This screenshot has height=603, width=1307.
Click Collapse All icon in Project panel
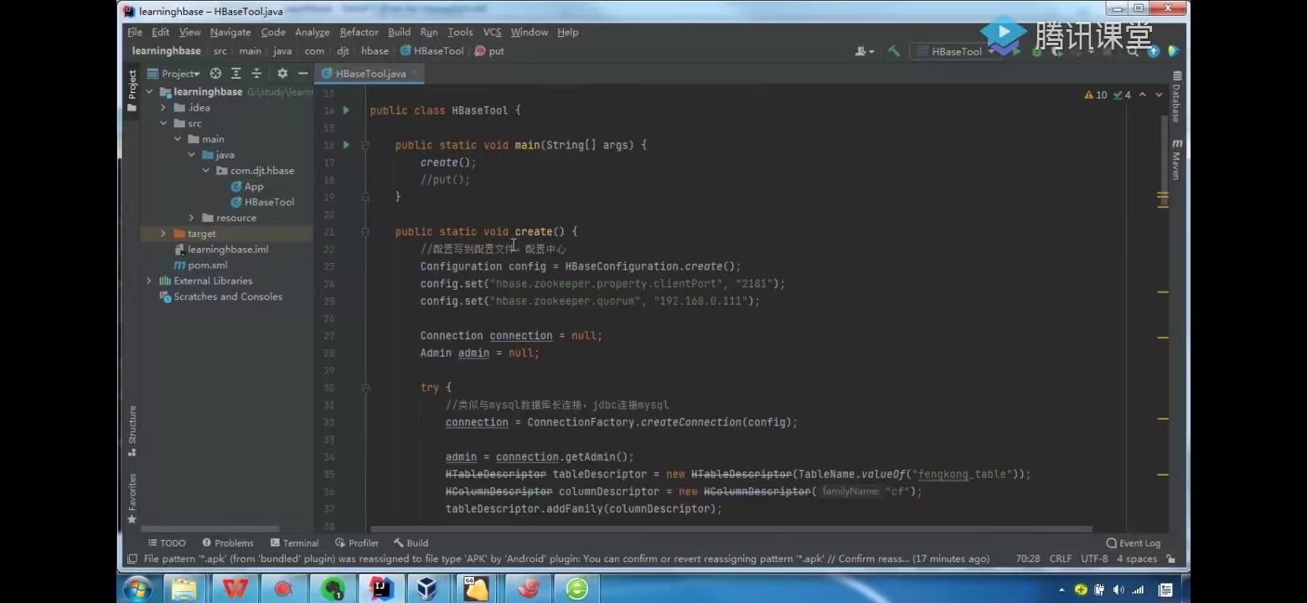pos(256,74)
